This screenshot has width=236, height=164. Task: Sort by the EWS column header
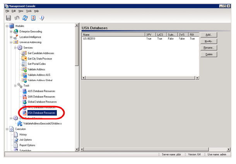(x=183, y=34)
